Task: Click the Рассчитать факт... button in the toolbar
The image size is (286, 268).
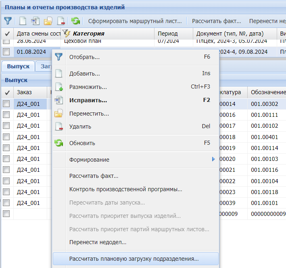Action: point(216,21)
